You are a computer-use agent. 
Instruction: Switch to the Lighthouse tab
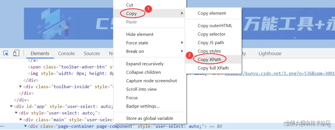click(x=270, y=53)
